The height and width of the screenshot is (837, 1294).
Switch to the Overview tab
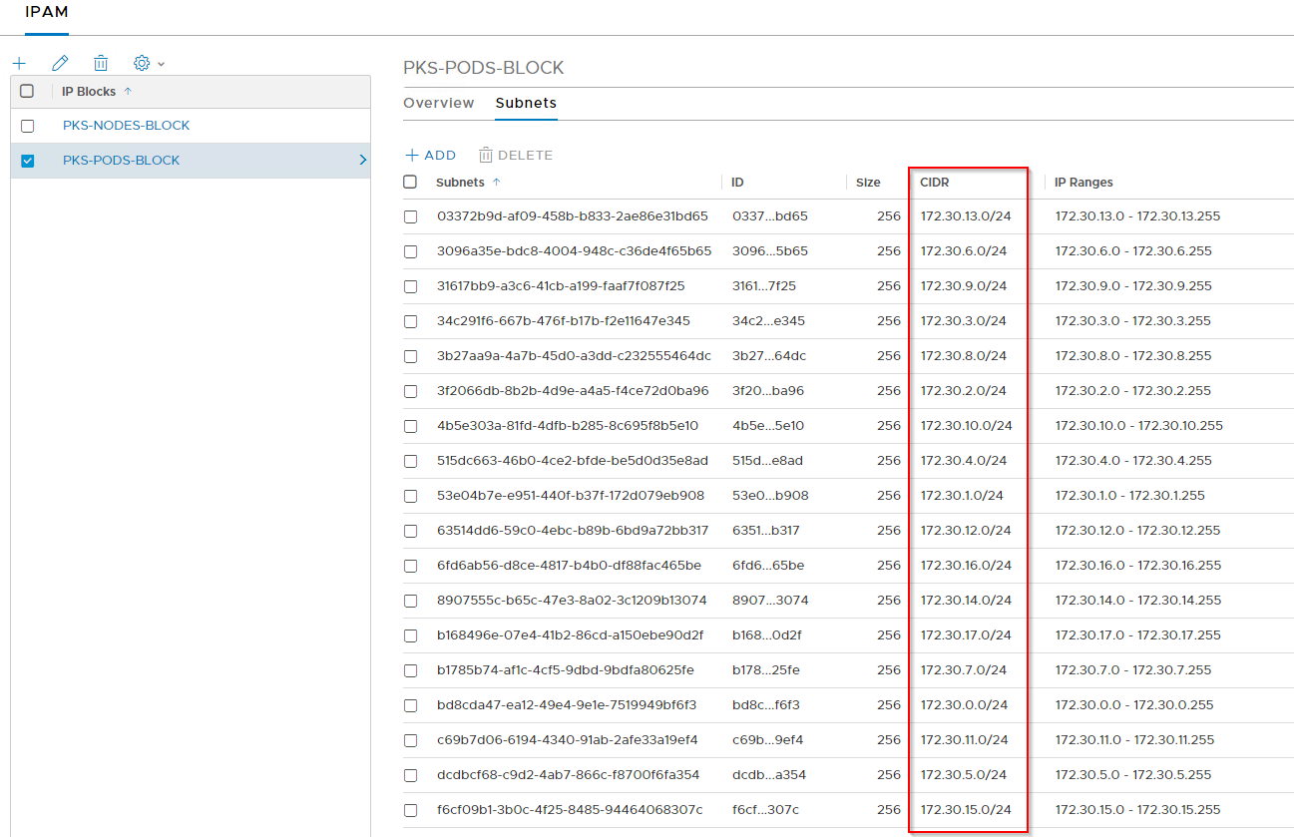coord(438,103)
